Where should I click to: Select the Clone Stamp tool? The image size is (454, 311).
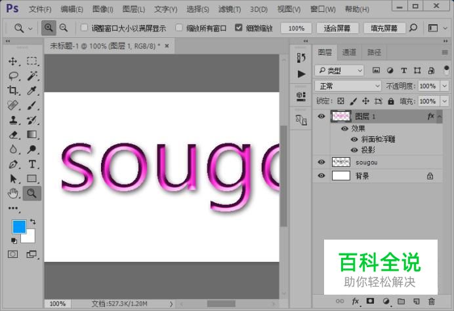click(12, 120)
